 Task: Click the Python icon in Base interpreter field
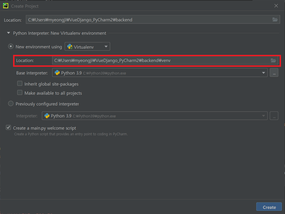point(57,73)
